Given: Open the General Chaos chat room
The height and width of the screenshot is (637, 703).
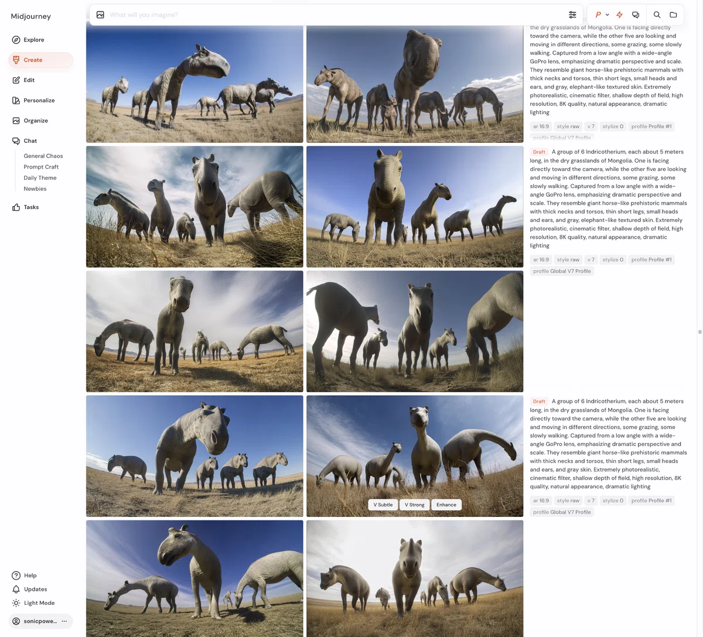Looking at the screenshot, I should point(43,156).
